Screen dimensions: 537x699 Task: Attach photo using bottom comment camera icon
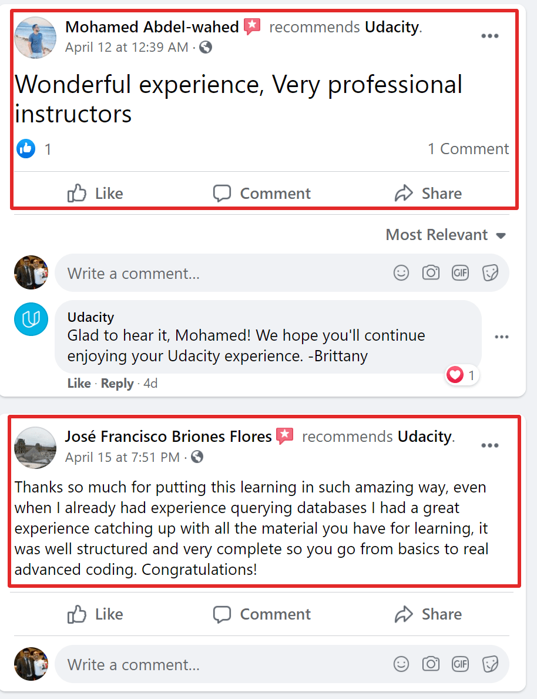tap(431, 664)
